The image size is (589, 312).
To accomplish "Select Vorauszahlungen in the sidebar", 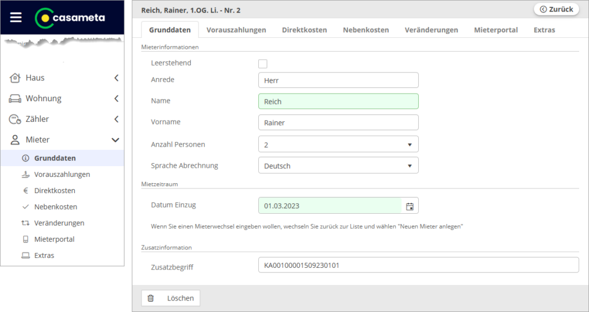I will (62, 174).
